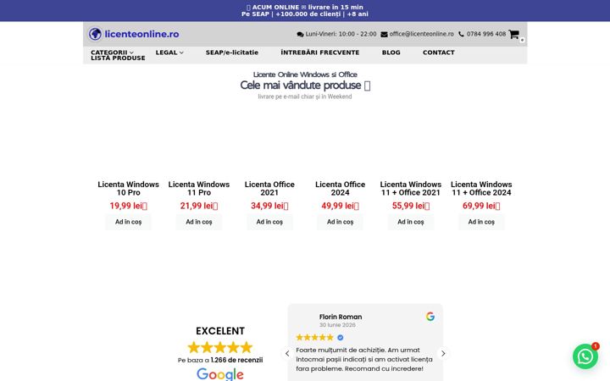This screenshot has width=610, height=381.
Task: Add Licenta Windows 10 Pro to cart
Action: [129, 222]
